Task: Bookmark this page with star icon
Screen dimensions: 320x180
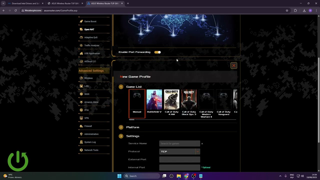Action: coord(287,10)
